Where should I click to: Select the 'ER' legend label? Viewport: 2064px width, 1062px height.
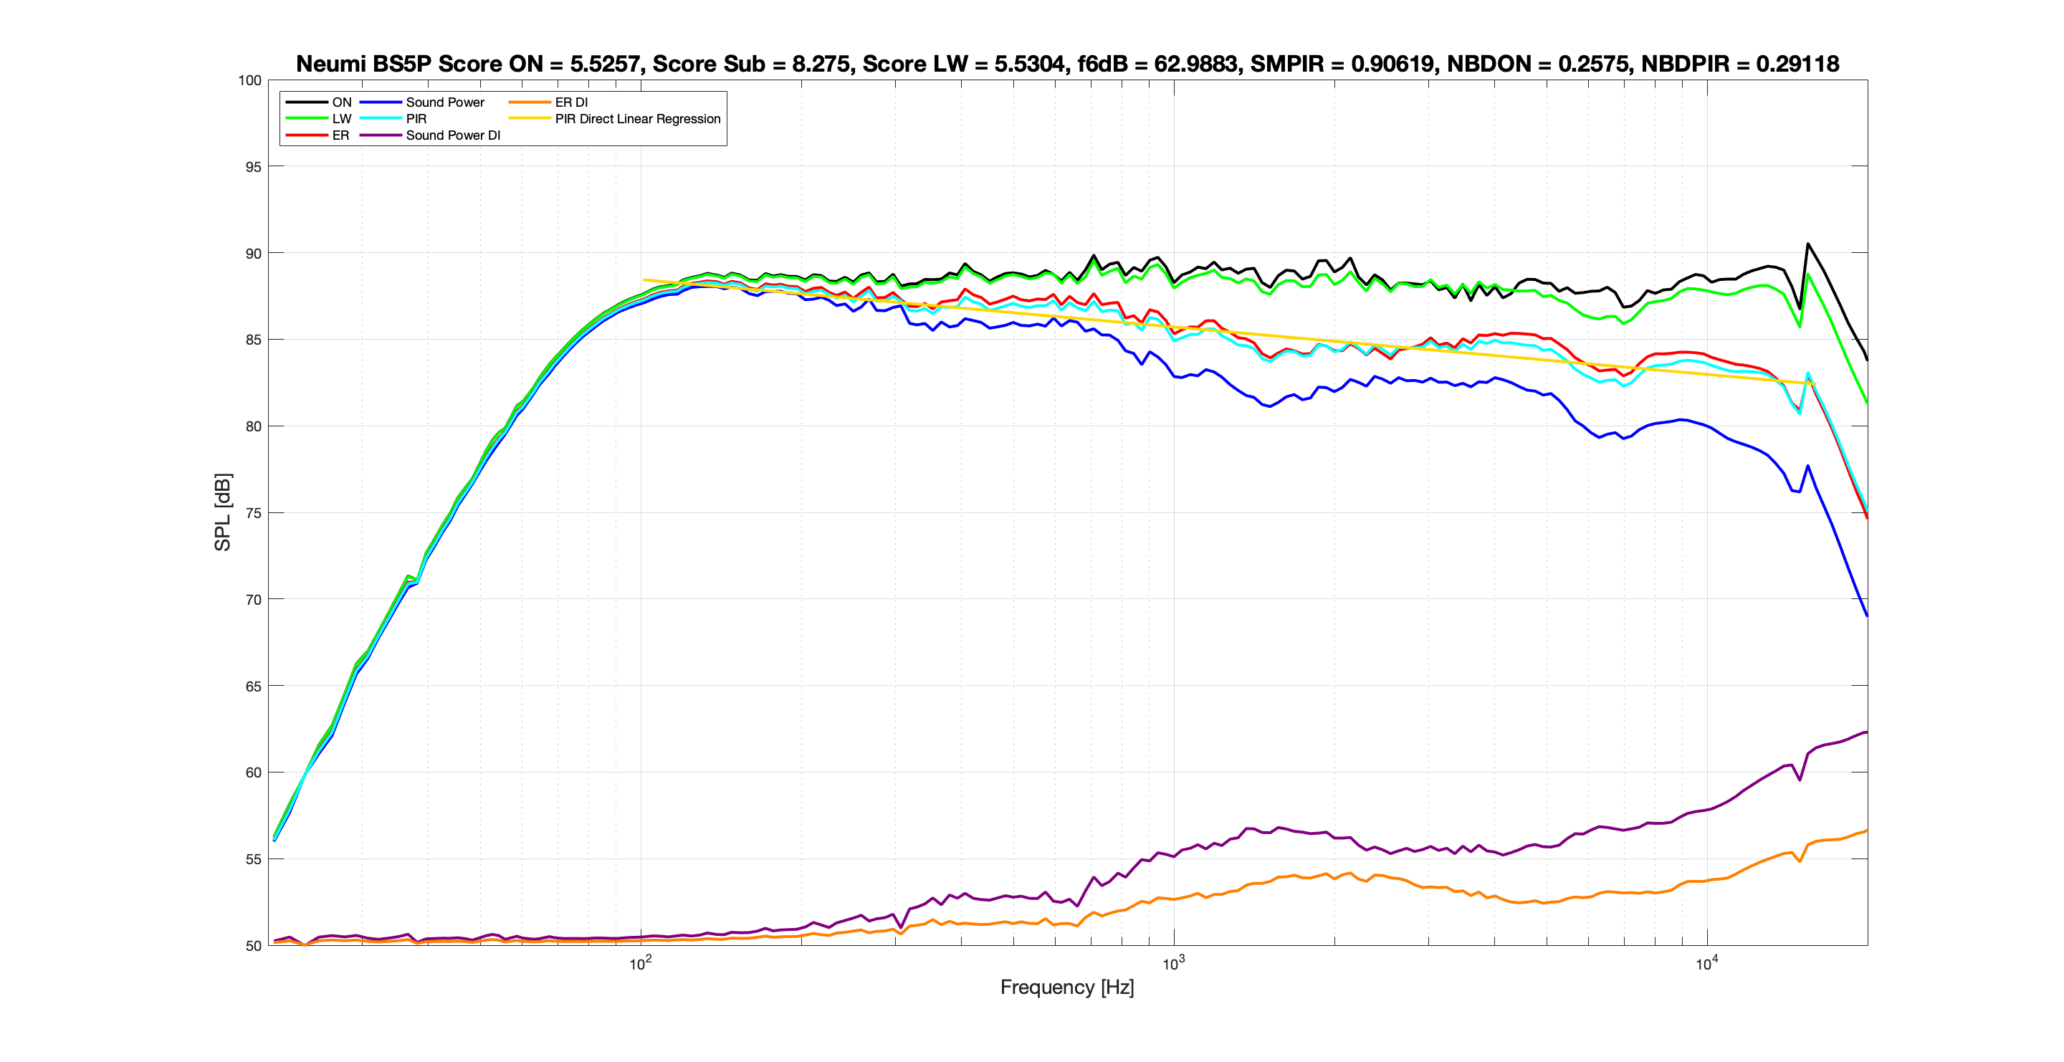tap(340, 135)
